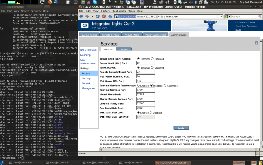The width and height of the screenshot is (263, 165).
Task: Set Telnet Access to Disabled
Action: click(x=152, y=67)
